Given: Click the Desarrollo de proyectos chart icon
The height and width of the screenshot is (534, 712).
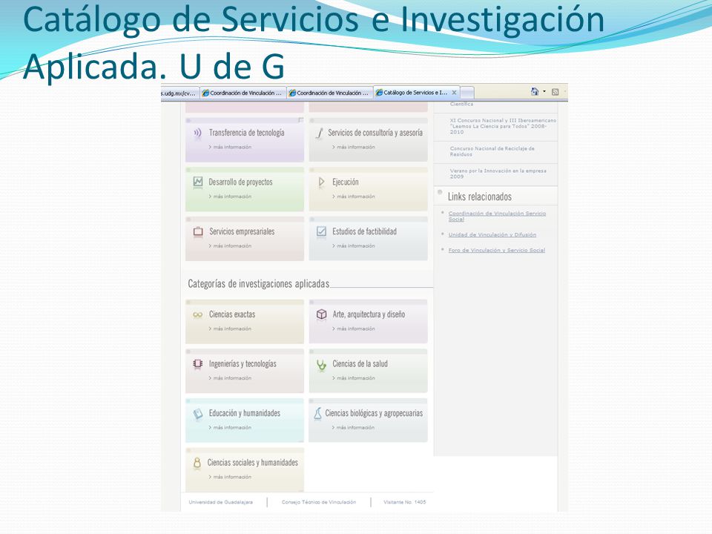Looking at the screenshot, I should coord(198,182).
